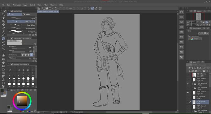Close the open canvas document tab
The width and height of the screenshot is (211, 114).
58,12
